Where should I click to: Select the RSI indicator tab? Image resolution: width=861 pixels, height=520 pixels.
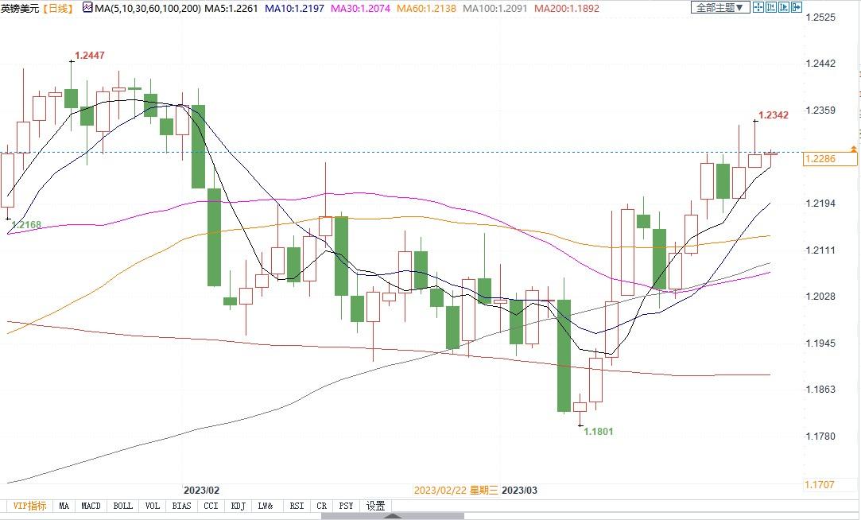(x=297, y=506)
